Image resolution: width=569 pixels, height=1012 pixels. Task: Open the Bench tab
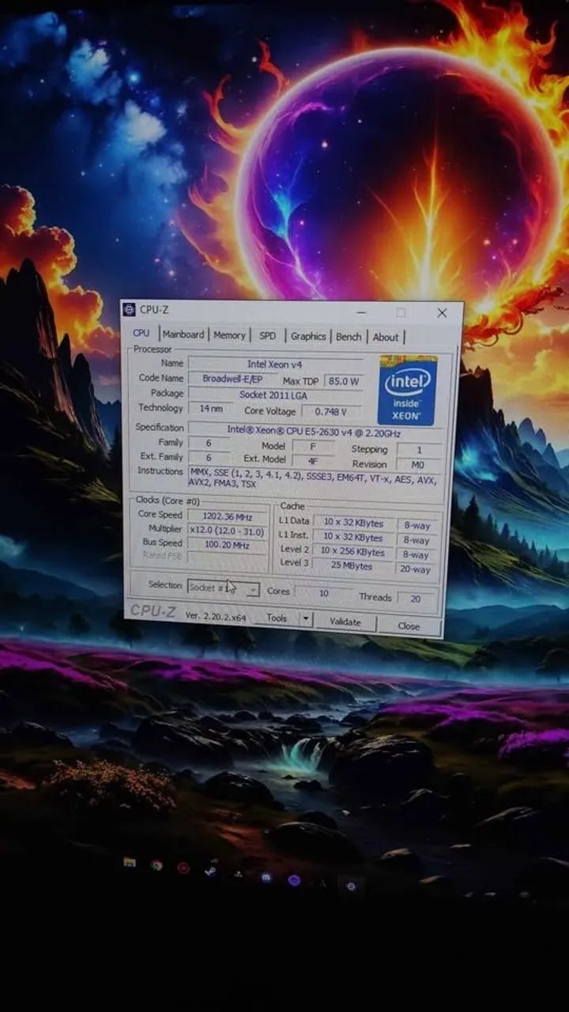349,337
